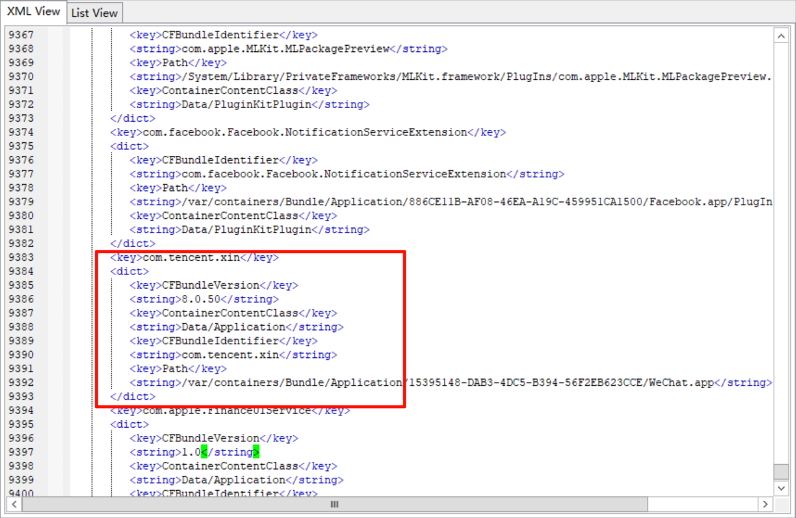Place cursor on the com.tencent.xin key line
This screenshot has width=796, height=518.
pyautogui.click(x=194, y=258)
